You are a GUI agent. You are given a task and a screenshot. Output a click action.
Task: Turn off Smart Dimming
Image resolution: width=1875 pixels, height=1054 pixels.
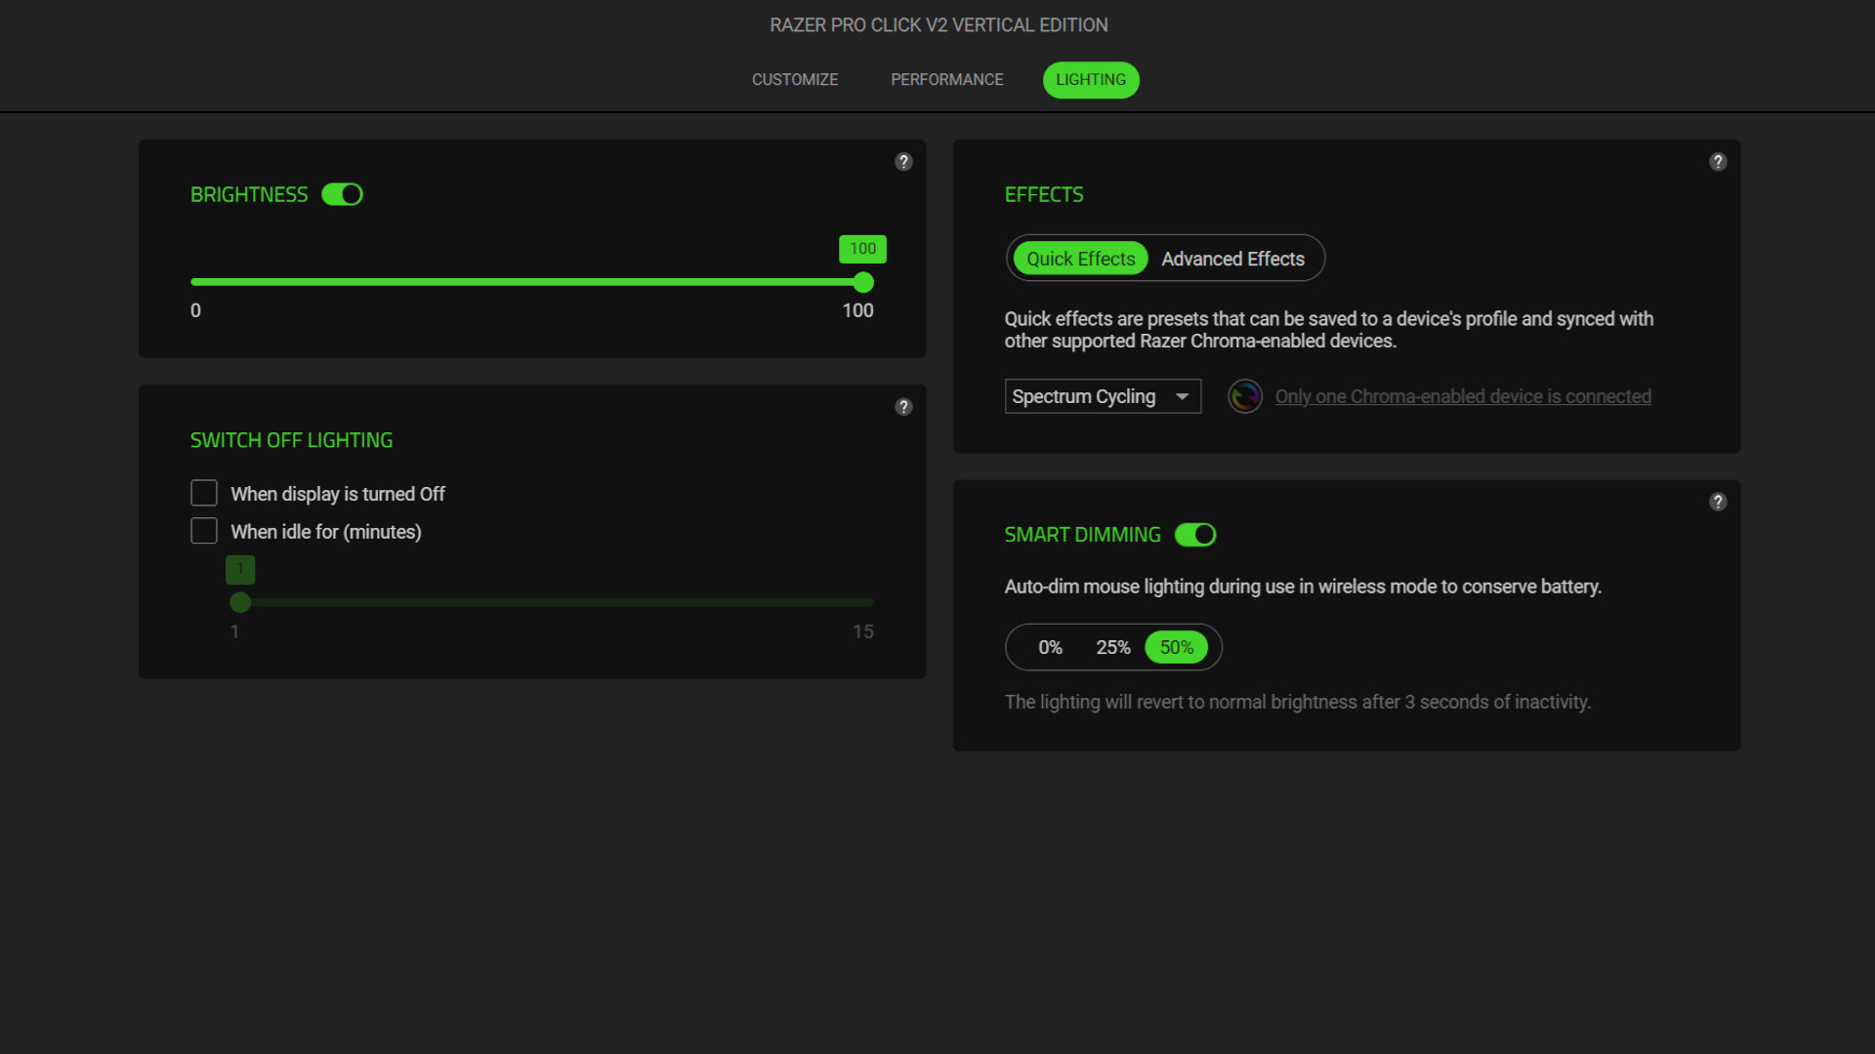click(1194, 534)
